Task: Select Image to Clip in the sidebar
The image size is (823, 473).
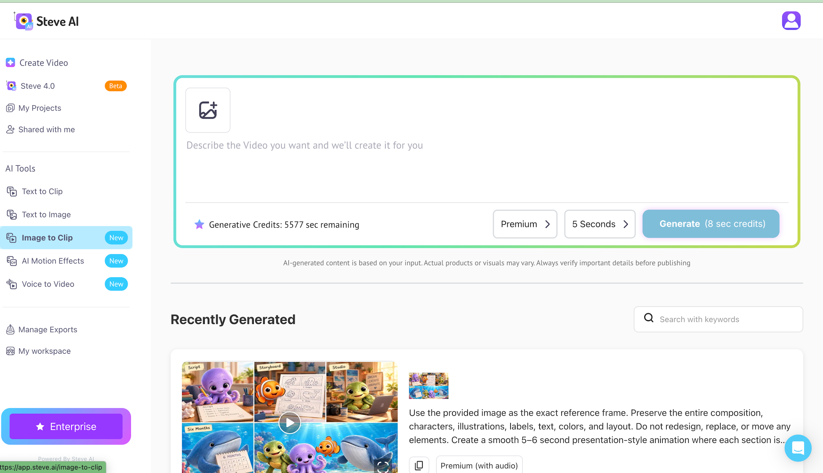Action: [66, 237]
